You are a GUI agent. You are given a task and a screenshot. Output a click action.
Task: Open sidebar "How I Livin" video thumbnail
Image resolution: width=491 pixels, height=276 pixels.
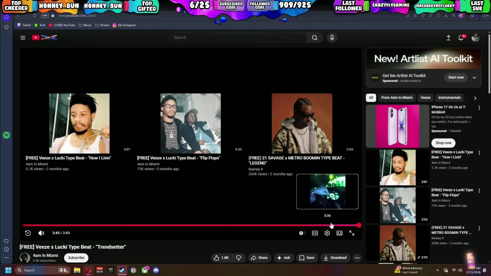point(397,168)
